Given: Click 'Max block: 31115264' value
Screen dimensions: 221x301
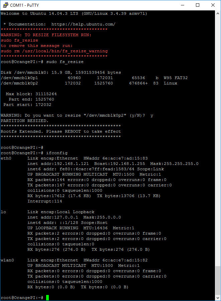Looking at the screenshot, I should point(31,94).
